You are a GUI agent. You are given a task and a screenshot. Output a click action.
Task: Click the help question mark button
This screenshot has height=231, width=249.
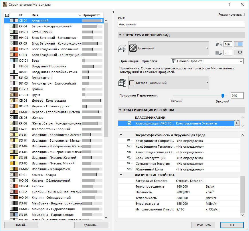pyautogui.click(x=229, y=4)
